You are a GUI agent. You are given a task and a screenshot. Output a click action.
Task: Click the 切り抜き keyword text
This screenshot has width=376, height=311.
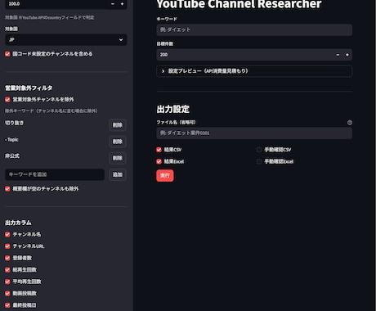(14, 123)
